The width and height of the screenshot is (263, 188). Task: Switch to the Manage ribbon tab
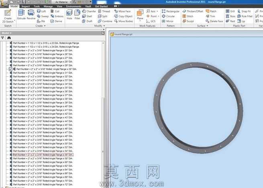coord(48,6)
